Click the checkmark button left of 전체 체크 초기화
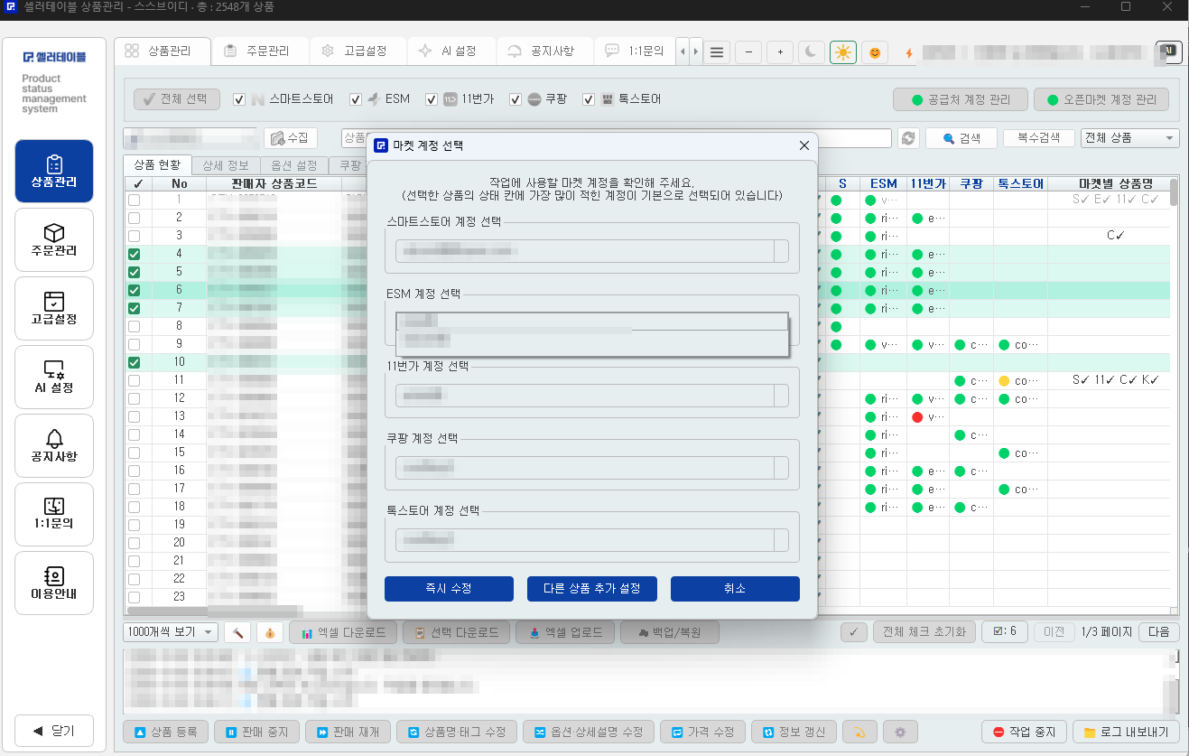 (x=854, y=631)
